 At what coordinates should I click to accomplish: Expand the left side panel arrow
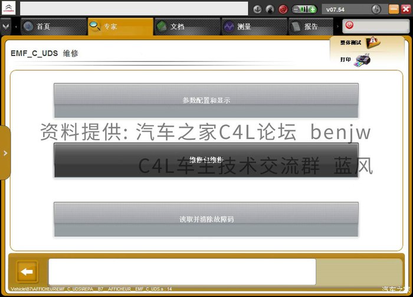pos(5,153)
